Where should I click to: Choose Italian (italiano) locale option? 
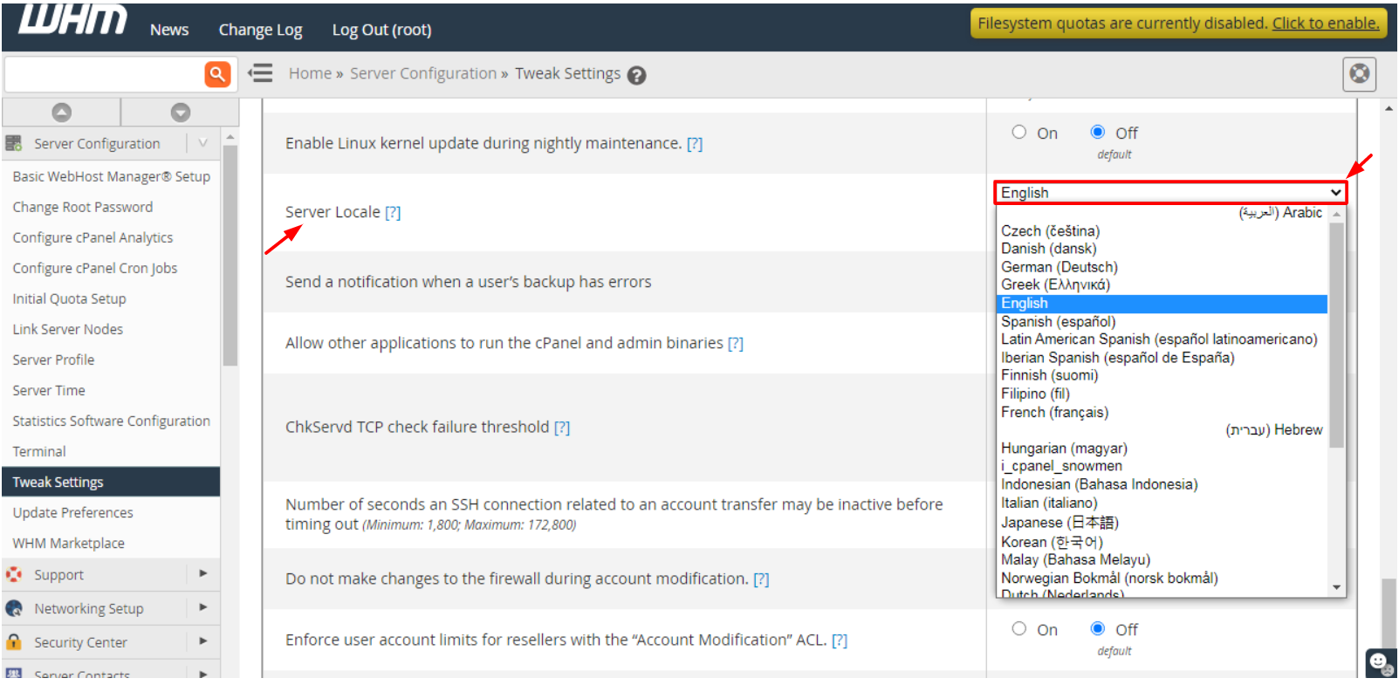1162,503
